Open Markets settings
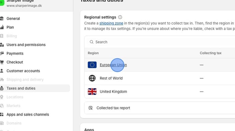Screen dimensions: 235x131 point(13,106)
